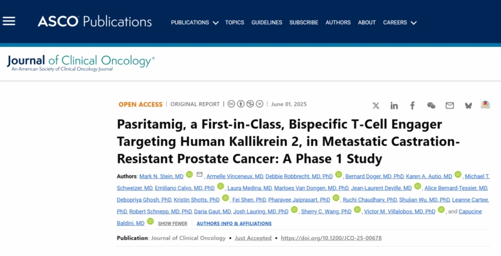The height and width of the screenshot is (256, 501).
Task: Share the article on X
Action: click(x=376, y=106)
